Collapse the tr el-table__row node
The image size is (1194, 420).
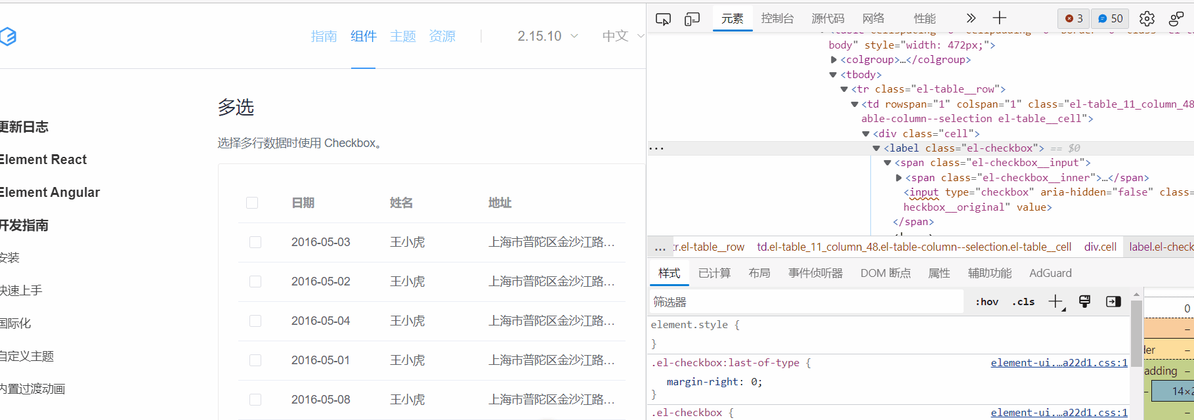(x=844, y=89)
